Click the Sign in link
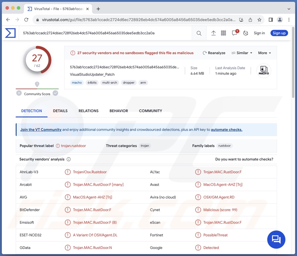The width and height of the screenshot is (297, 256). point(259,33)
